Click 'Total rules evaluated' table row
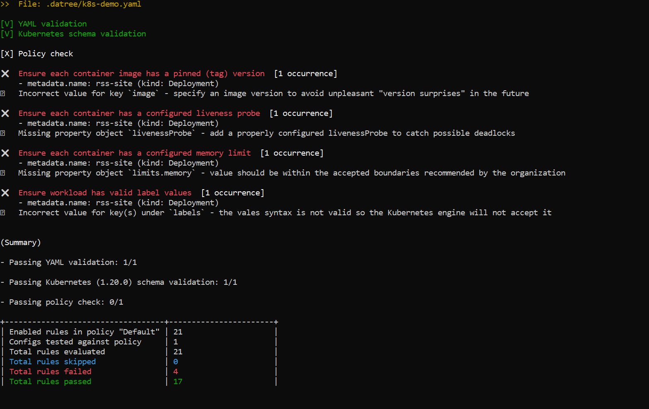649x409 pixels. click(x=139, y=352)
